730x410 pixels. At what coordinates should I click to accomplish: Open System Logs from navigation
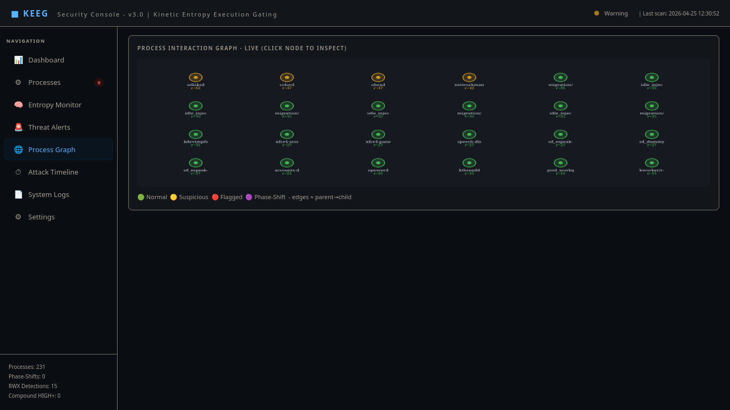coord(59,194)
